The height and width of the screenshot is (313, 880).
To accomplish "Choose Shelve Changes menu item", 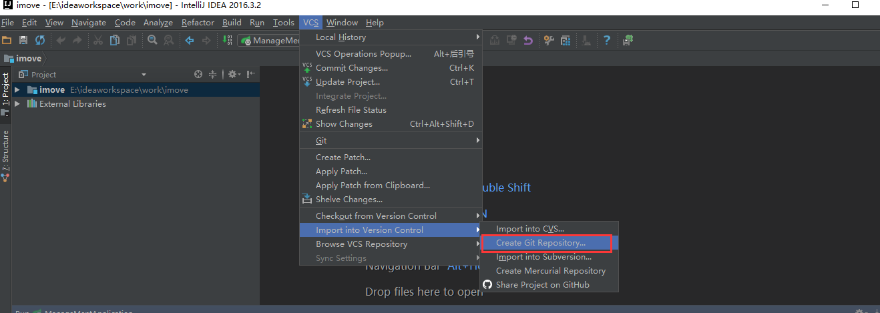I will (x=391, y=200).
